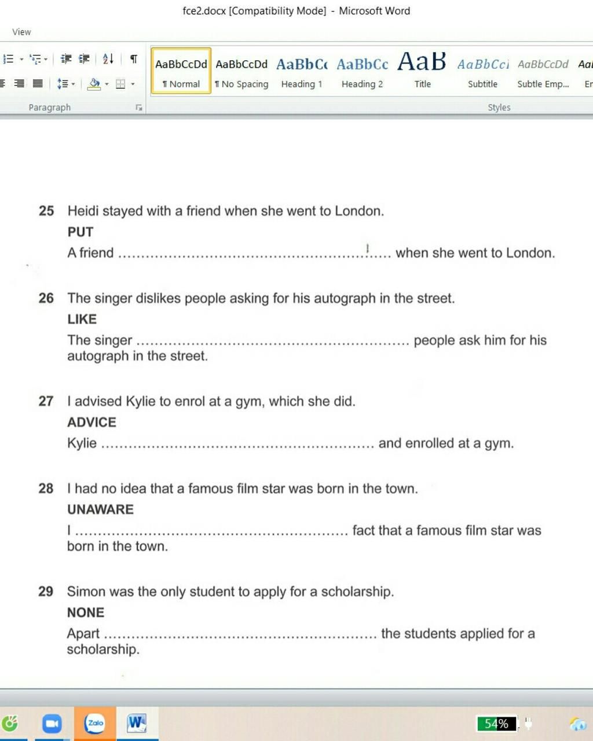593x741 pixels.
Task: Open the multilevel list dropdown arrow
Action: (x=46, y=59)
